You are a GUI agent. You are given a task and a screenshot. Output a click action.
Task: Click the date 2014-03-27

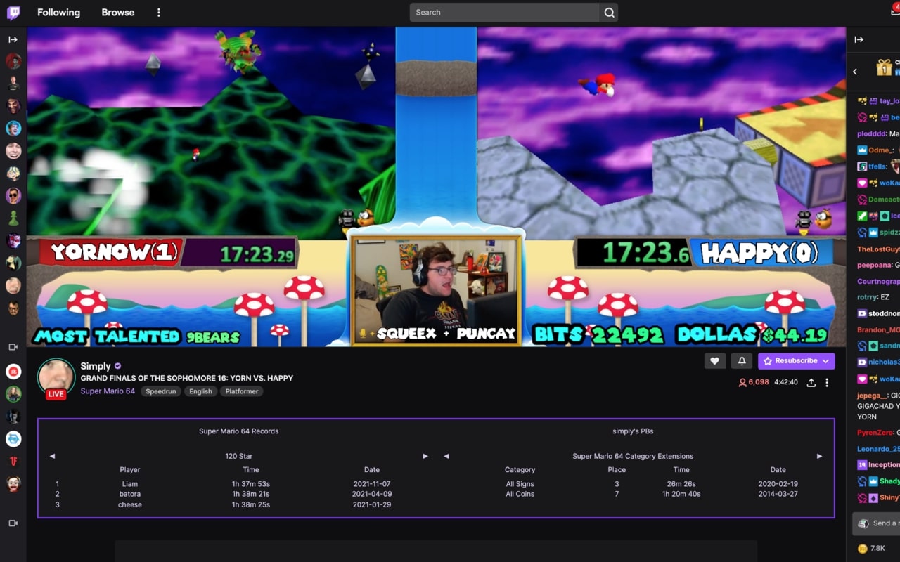(778, 494)
